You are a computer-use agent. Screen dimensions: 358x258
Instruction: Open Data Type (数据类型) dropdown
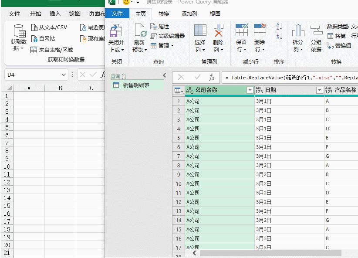342,27
